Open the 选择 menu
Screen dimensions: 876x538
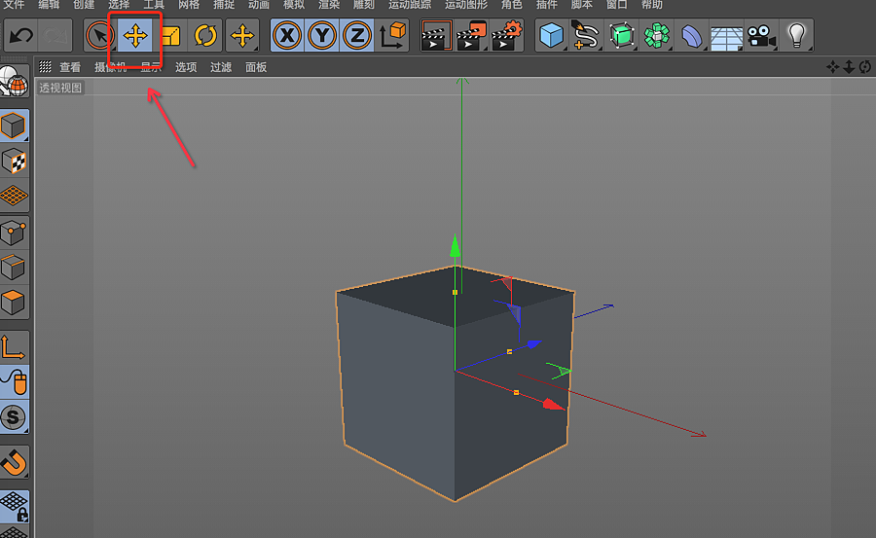[119, 5]
